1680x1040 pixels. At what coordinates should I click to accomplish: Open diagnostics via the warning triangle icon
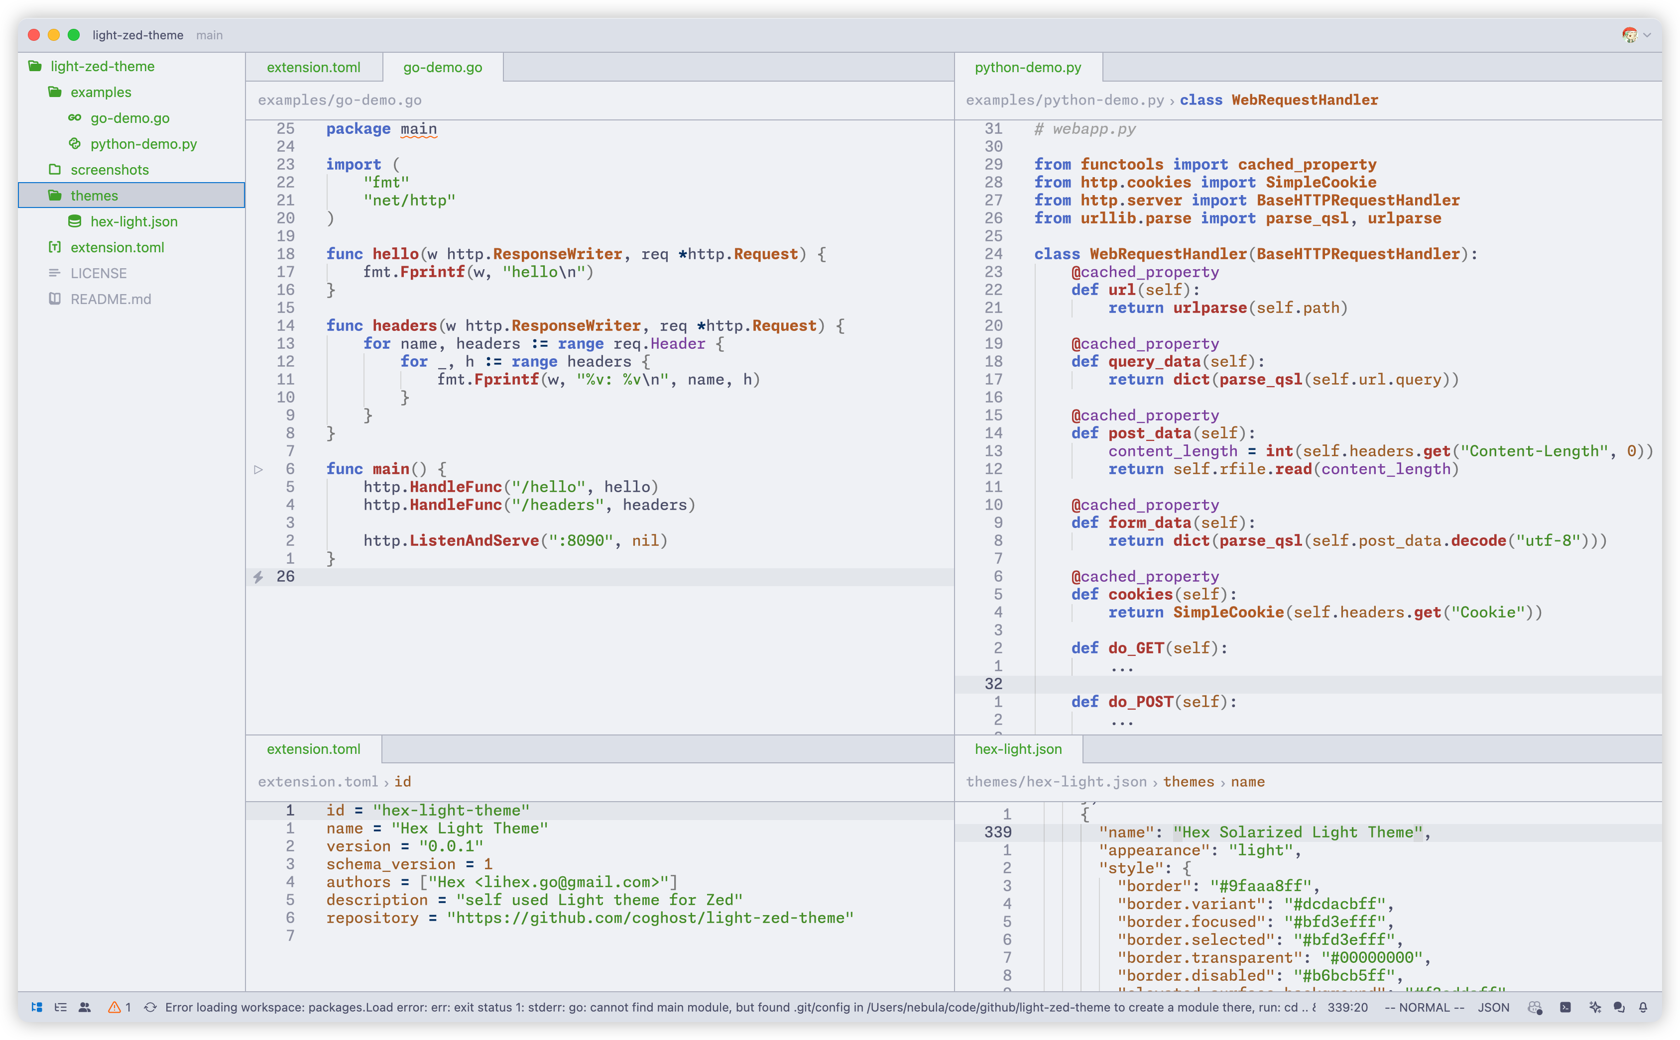point(114,1007)
